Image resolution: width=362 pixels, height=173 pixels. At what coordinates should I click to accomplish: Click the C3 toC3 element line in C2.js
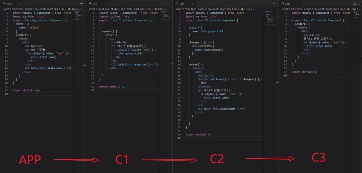point(222,109)
